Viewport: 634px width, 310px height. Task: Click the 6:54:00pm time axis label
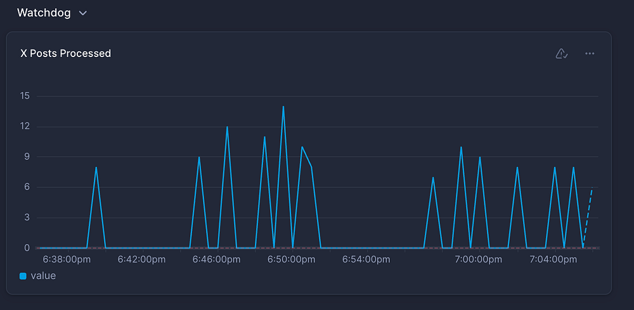(x=366, y=259)
